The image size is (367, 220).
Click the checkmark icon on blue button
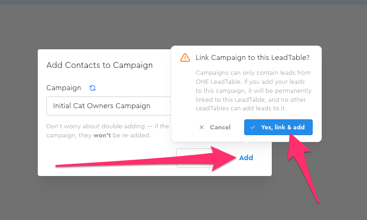coord(253,127)
